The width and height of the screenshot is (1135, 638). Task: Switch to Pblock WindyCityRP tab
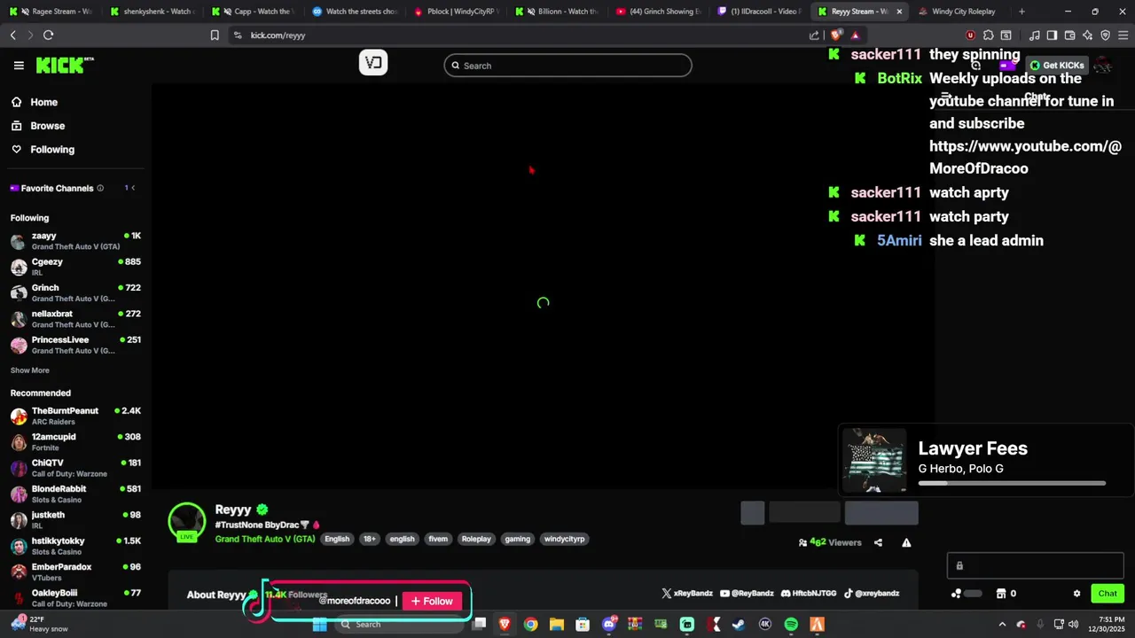456,12
